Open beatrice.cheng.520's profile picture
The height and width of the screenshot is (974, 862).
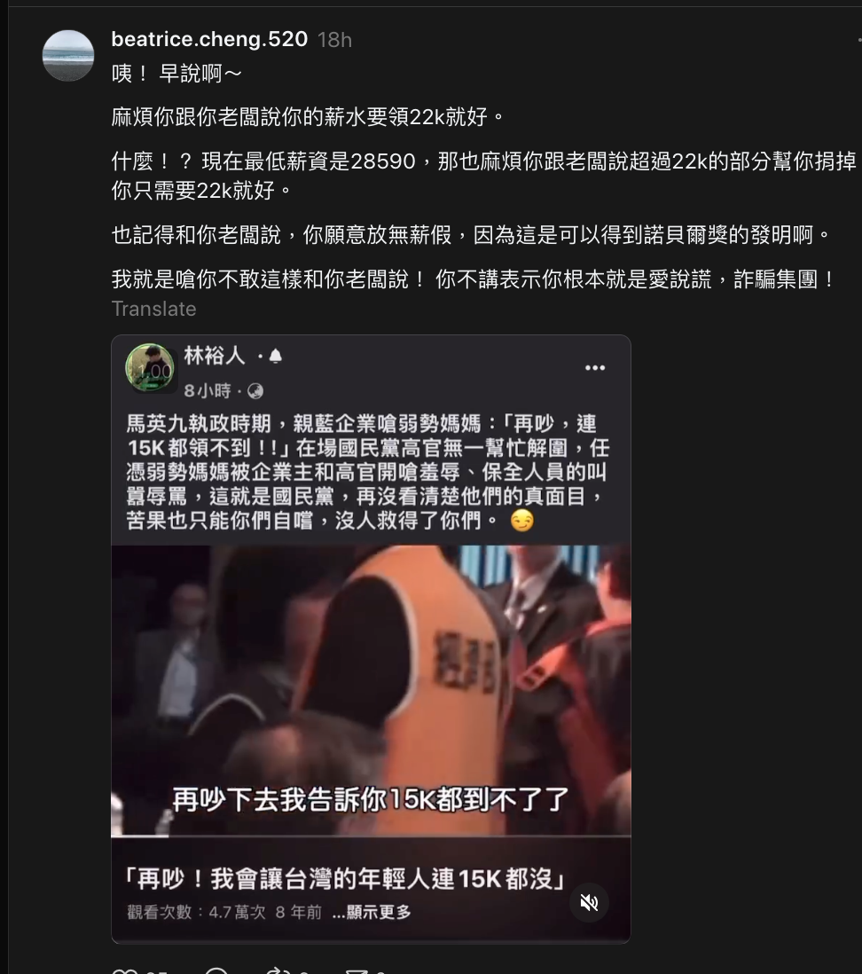click(68, 55)
